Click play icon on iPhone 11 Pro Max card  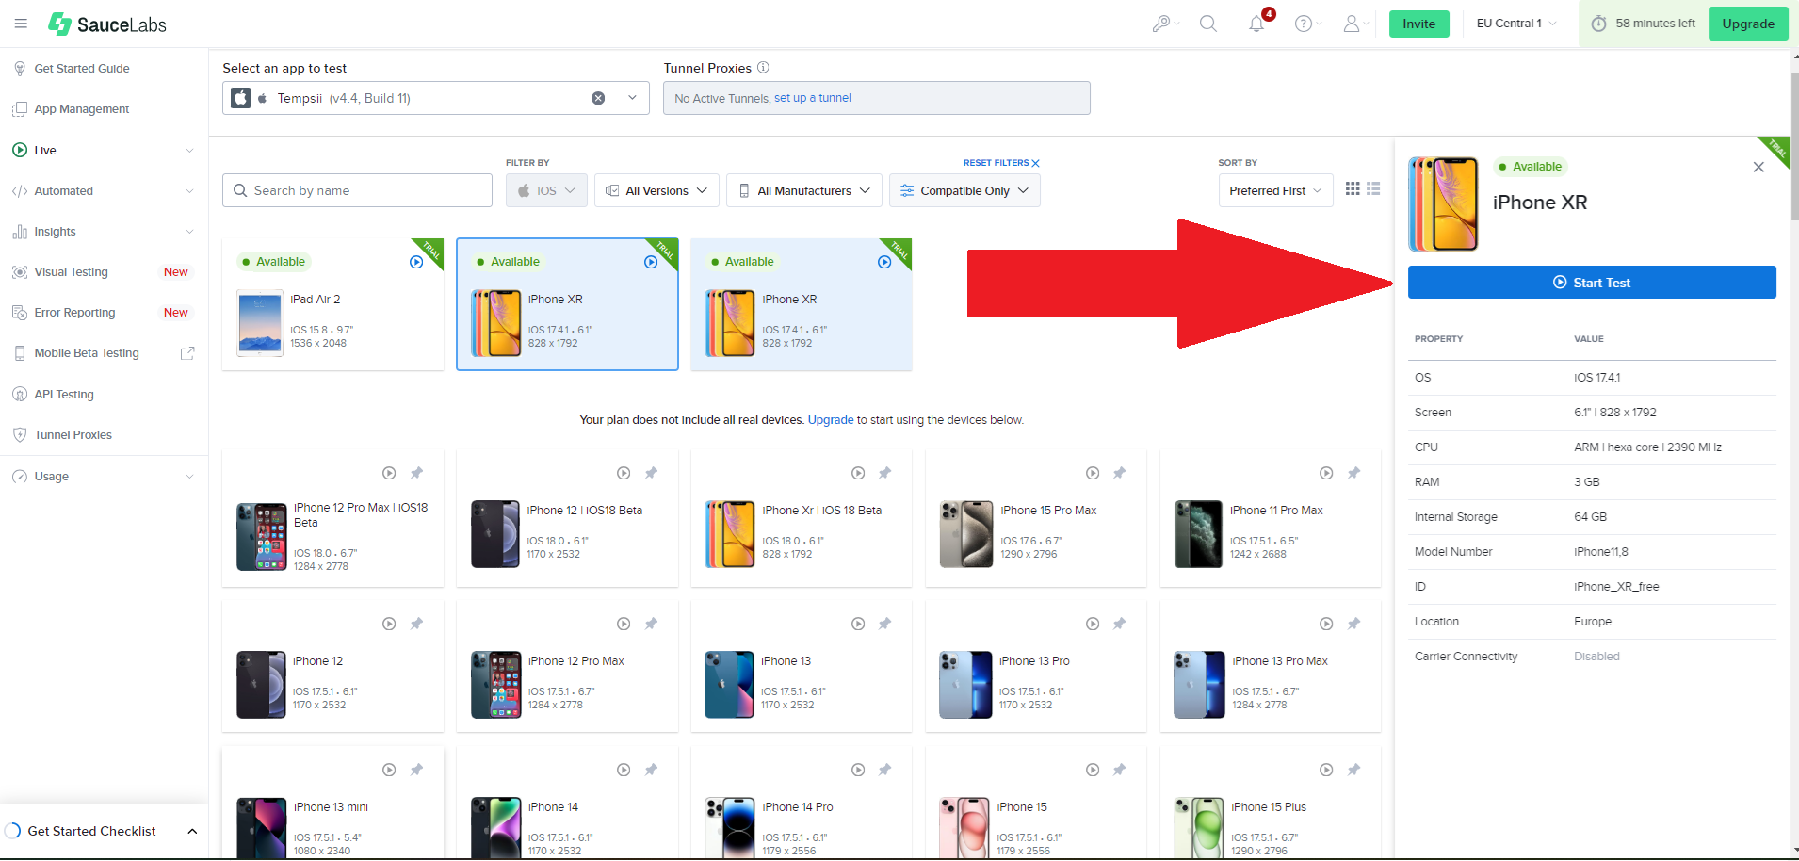click(1326, 473)
